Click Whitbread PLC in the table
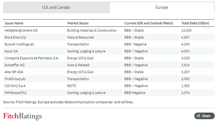Screen dimensions: 223x124 16,93
